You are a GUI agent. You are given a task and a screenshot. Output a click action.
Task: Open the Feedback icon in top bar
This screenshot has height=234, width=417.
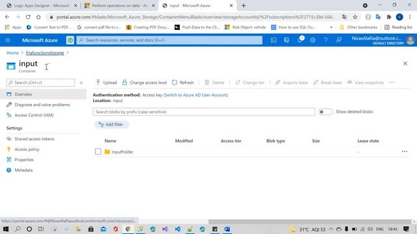click(339, 40)
